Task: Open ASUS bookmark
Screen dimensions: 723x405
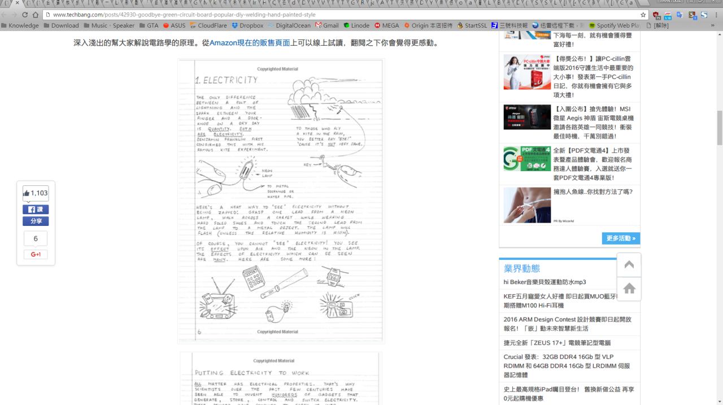Action: [174, 25]
